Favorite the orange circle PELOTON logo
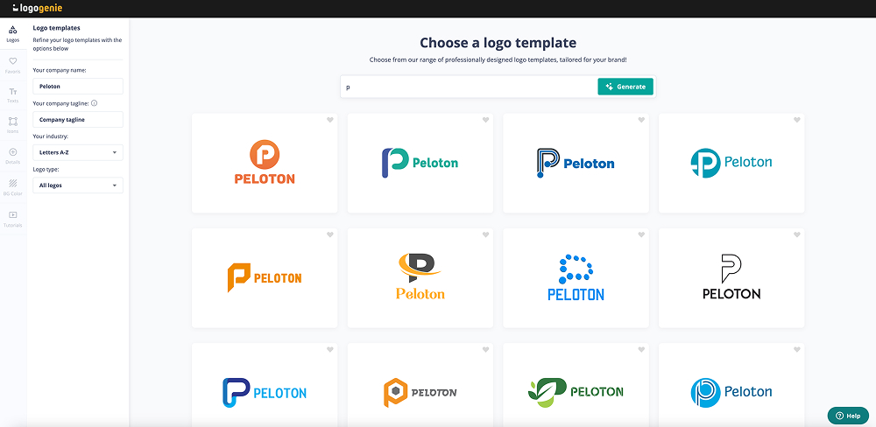 pos(329,120)
